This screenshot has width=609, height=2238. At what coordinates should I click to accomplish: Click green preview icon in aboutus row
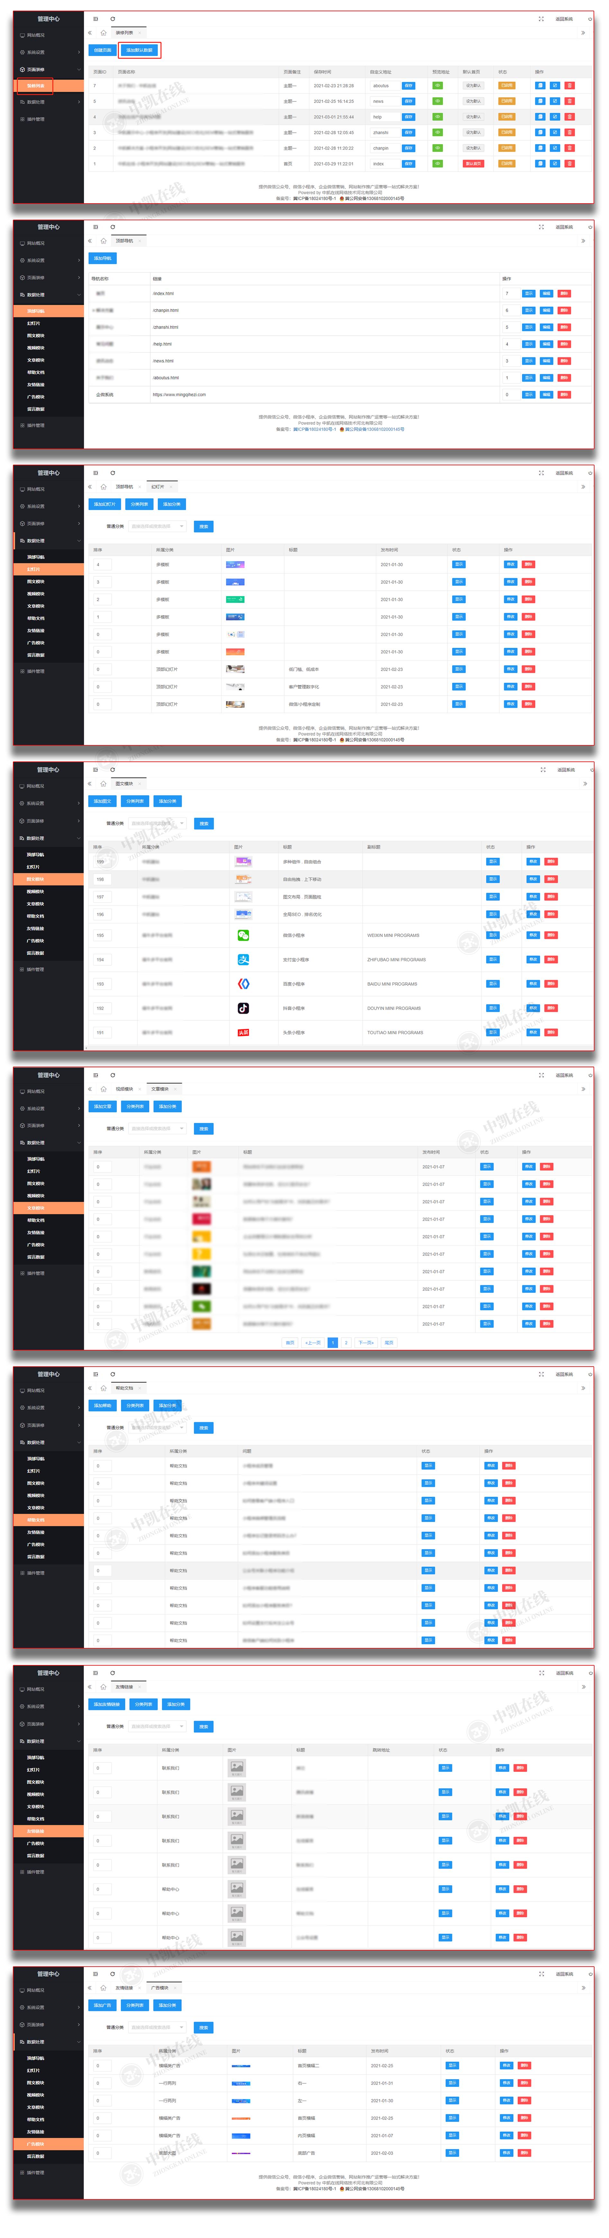[438, 86]
